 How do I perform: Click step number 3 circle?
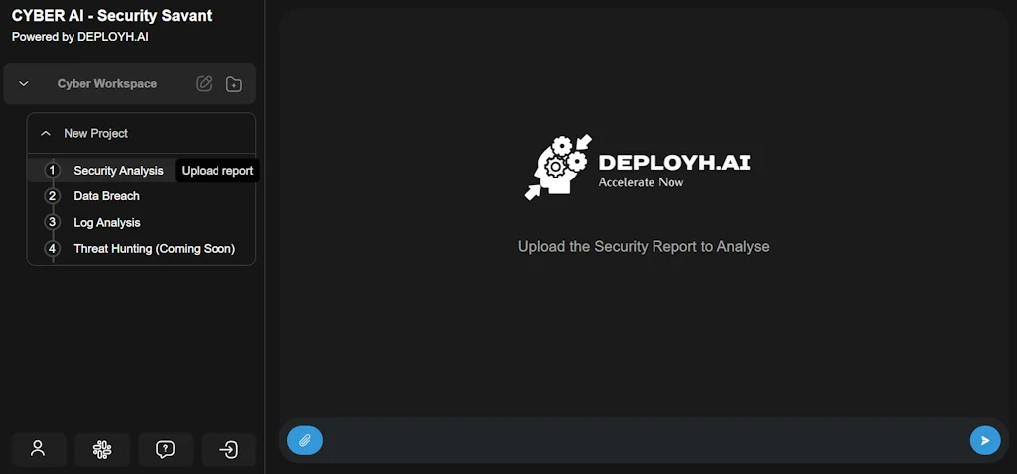tap(53, 223)
